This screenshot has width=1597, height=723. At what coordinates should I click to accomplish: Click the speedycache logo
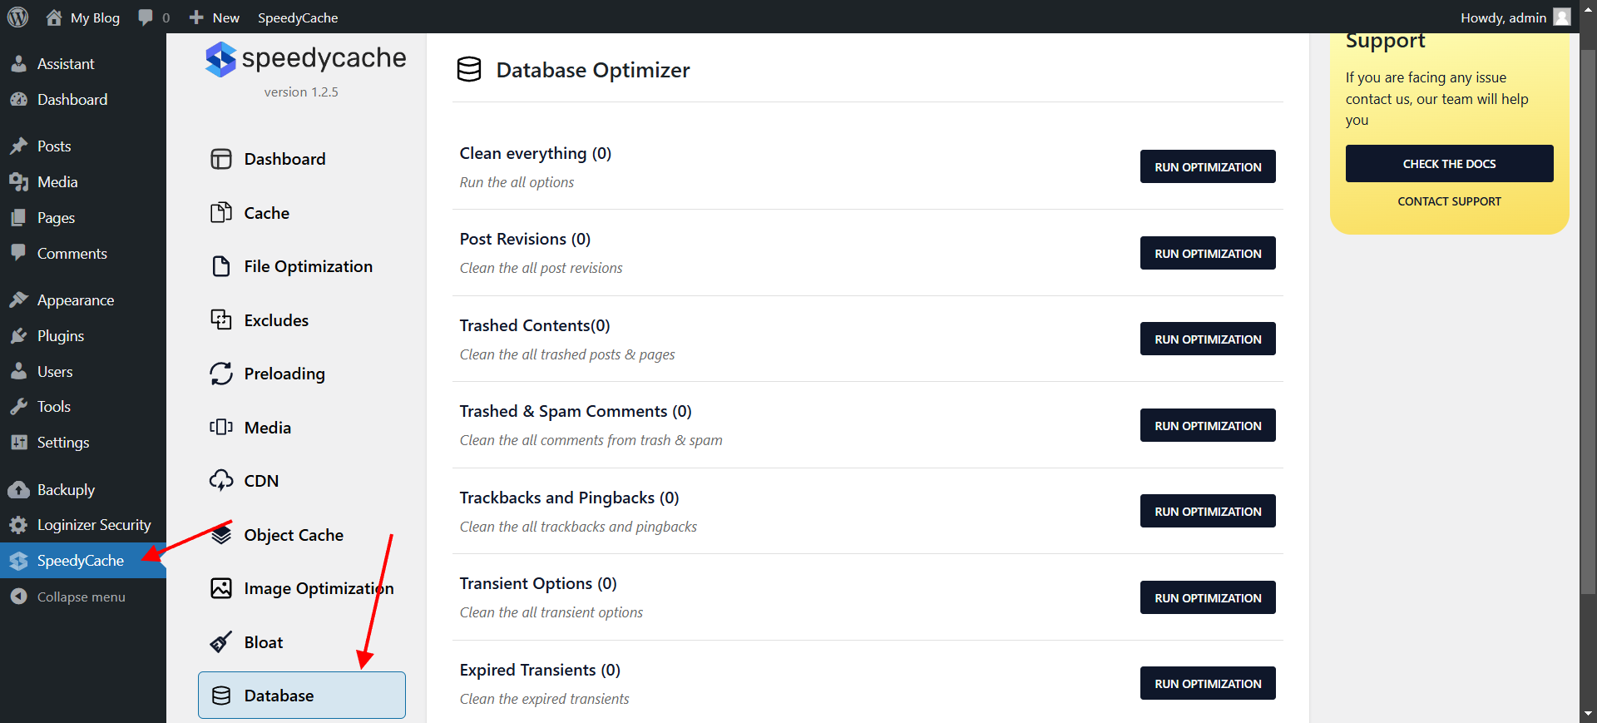(306, 59)
